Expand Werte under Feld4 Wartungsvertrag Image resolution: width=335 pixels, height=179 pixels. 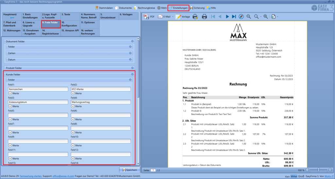pyautogui.click(x=73, y=106)
